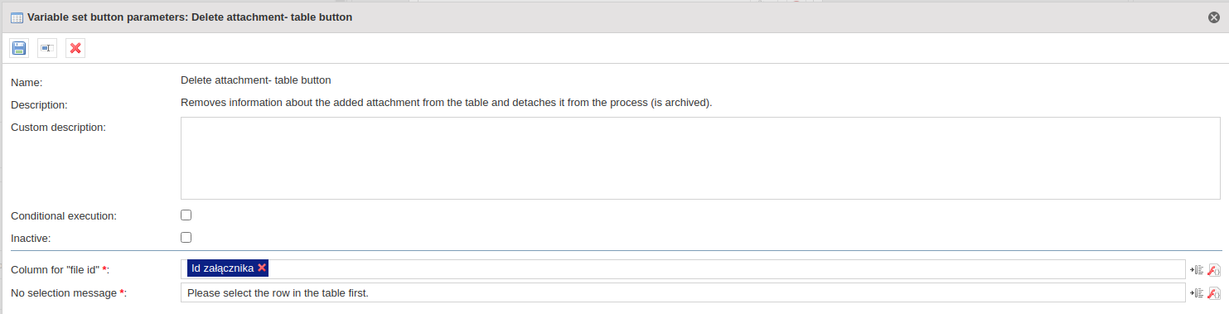Open function editor for 'No selection message'
The image size is (1229, 314).
(1214, 292)
